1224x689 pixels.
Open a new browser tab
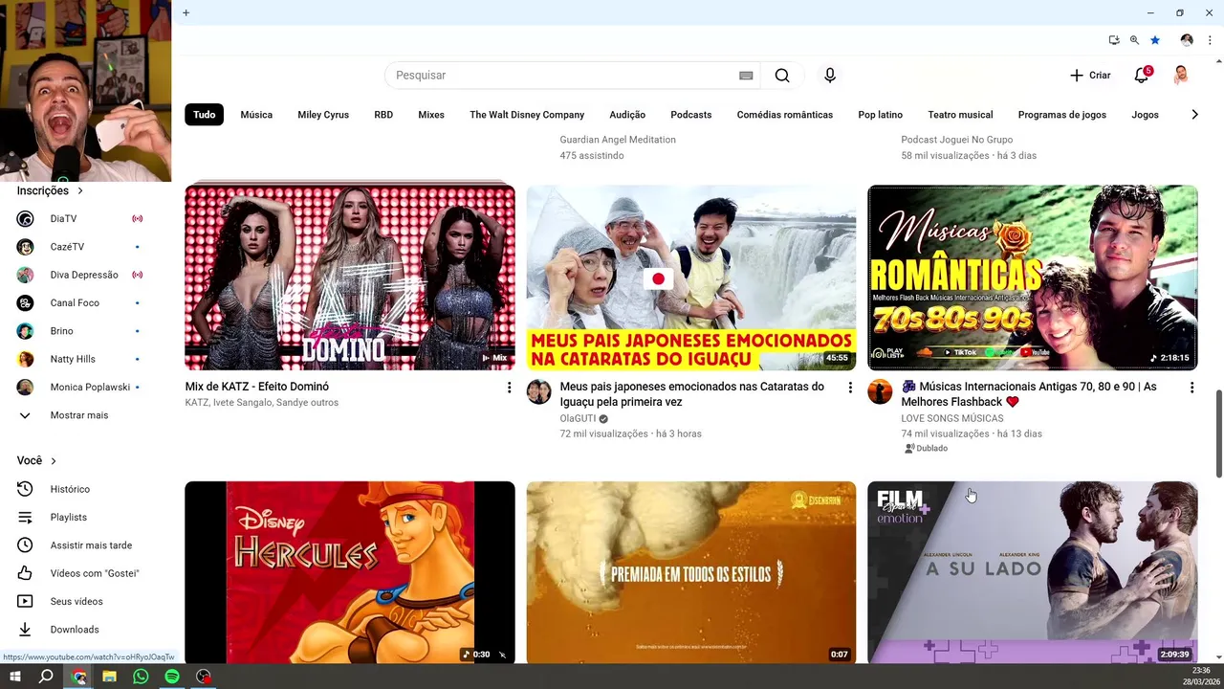[186, 12]
